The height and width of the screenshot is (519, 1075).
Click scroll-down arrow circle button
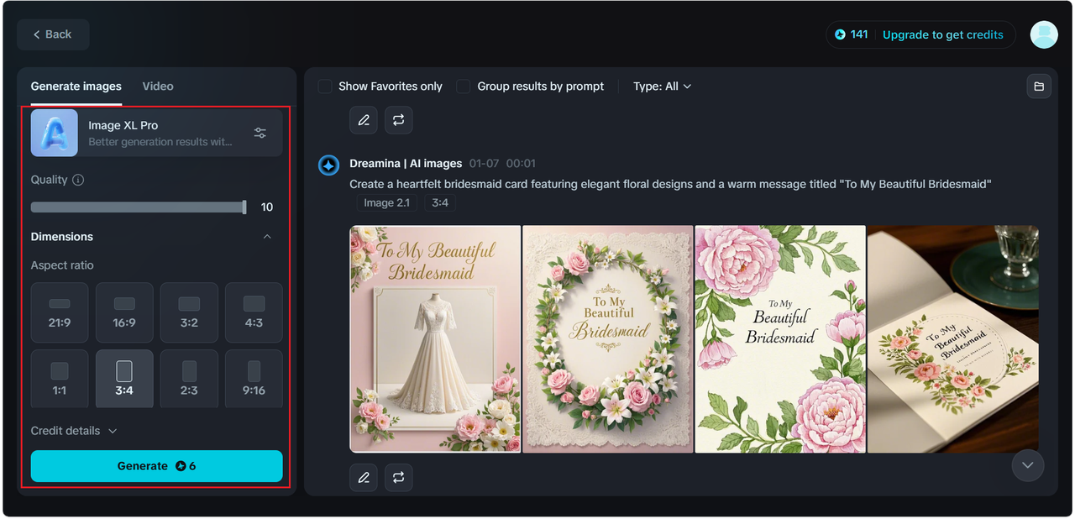pyautogui.click(x=1028, y=465)
